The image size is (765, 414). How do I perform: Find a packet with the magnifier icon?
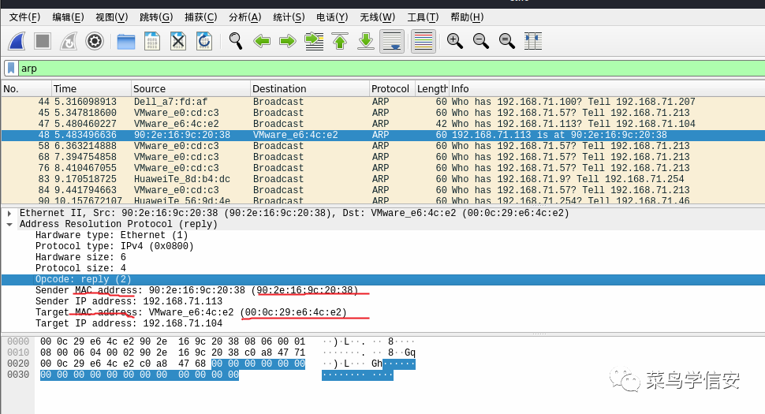[236, 41]
